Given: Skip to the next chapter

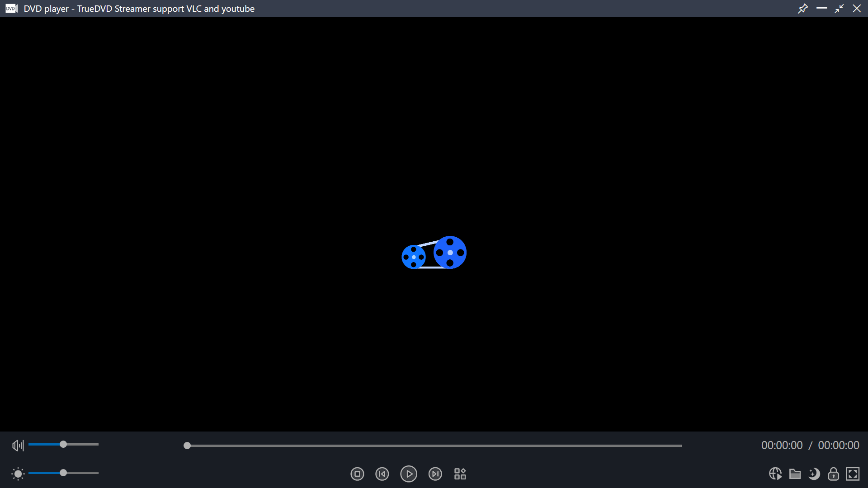Looking at the screenshot, I should tap(435, 474).
